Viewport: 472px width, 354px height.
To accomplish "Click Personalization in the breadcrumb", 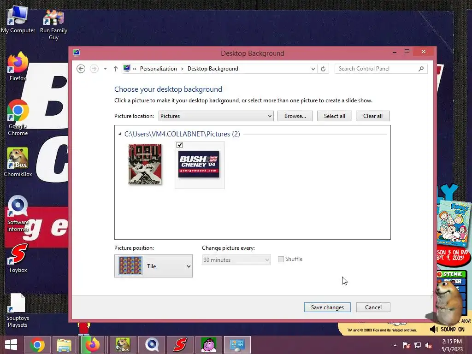I will point(159,69).
